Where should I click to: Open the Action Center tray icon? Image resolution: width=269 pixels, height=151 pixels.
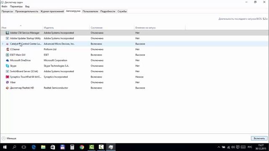pyautogui.click(x=238, y=147)
